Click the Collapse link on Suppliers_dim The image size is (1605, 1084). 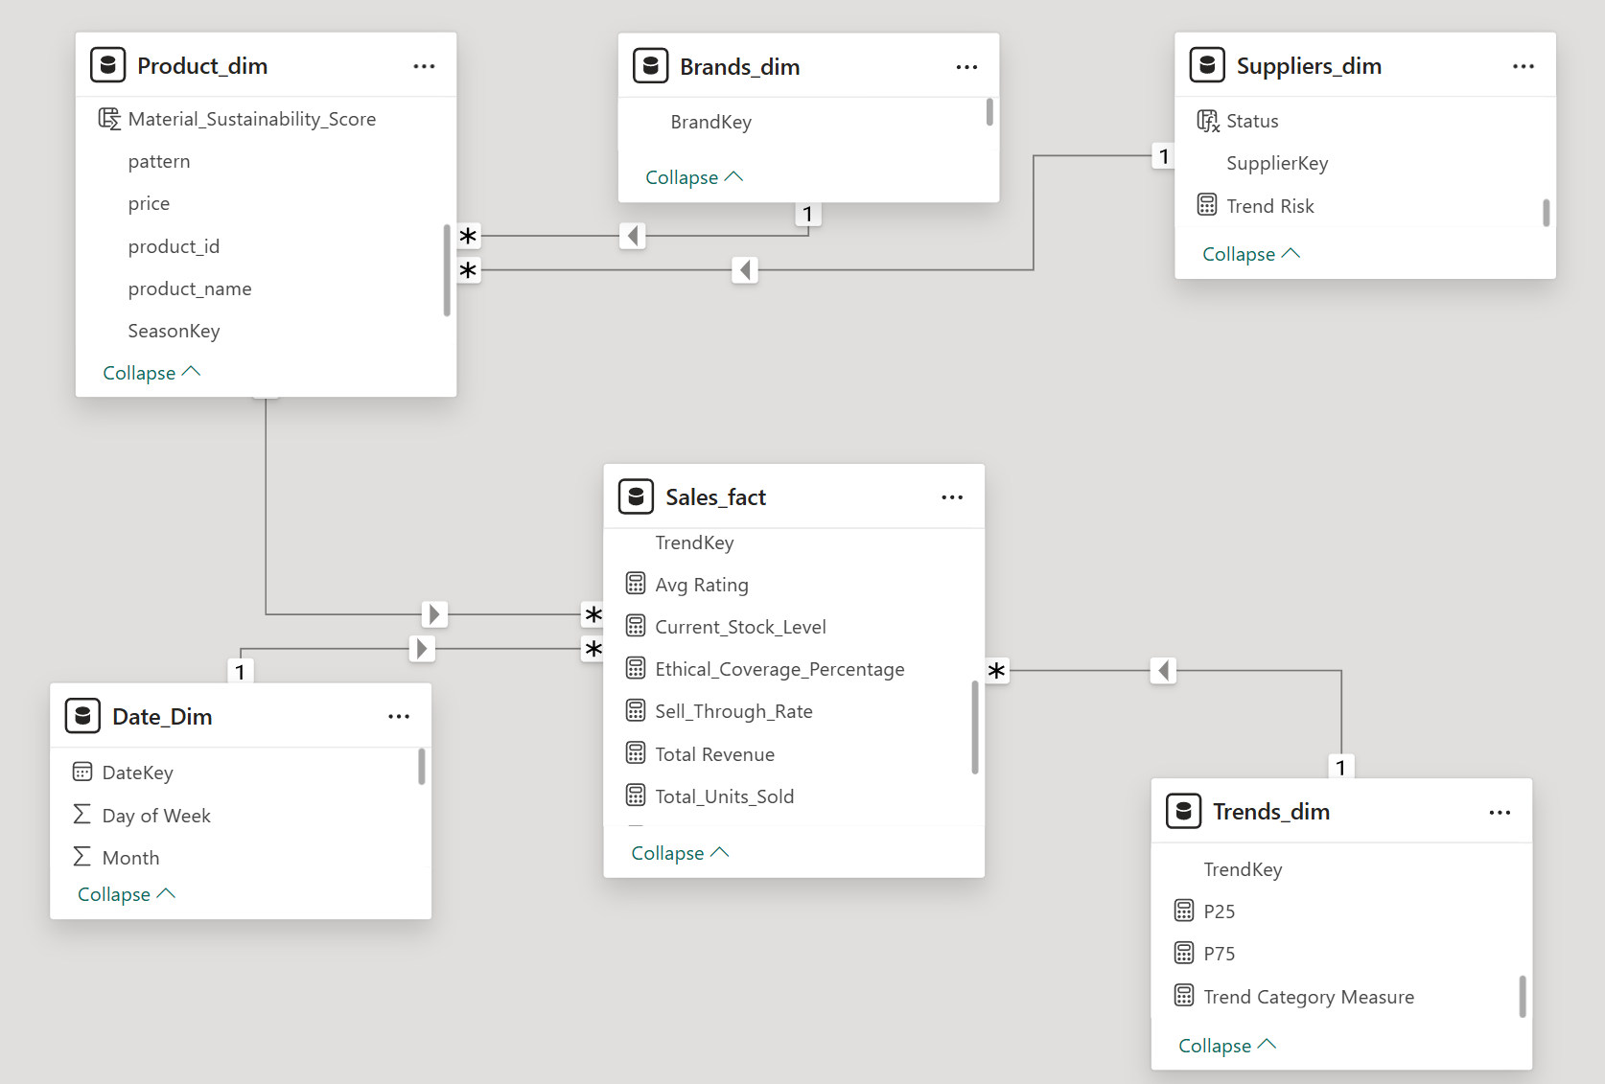click(x=1250, y=253)
